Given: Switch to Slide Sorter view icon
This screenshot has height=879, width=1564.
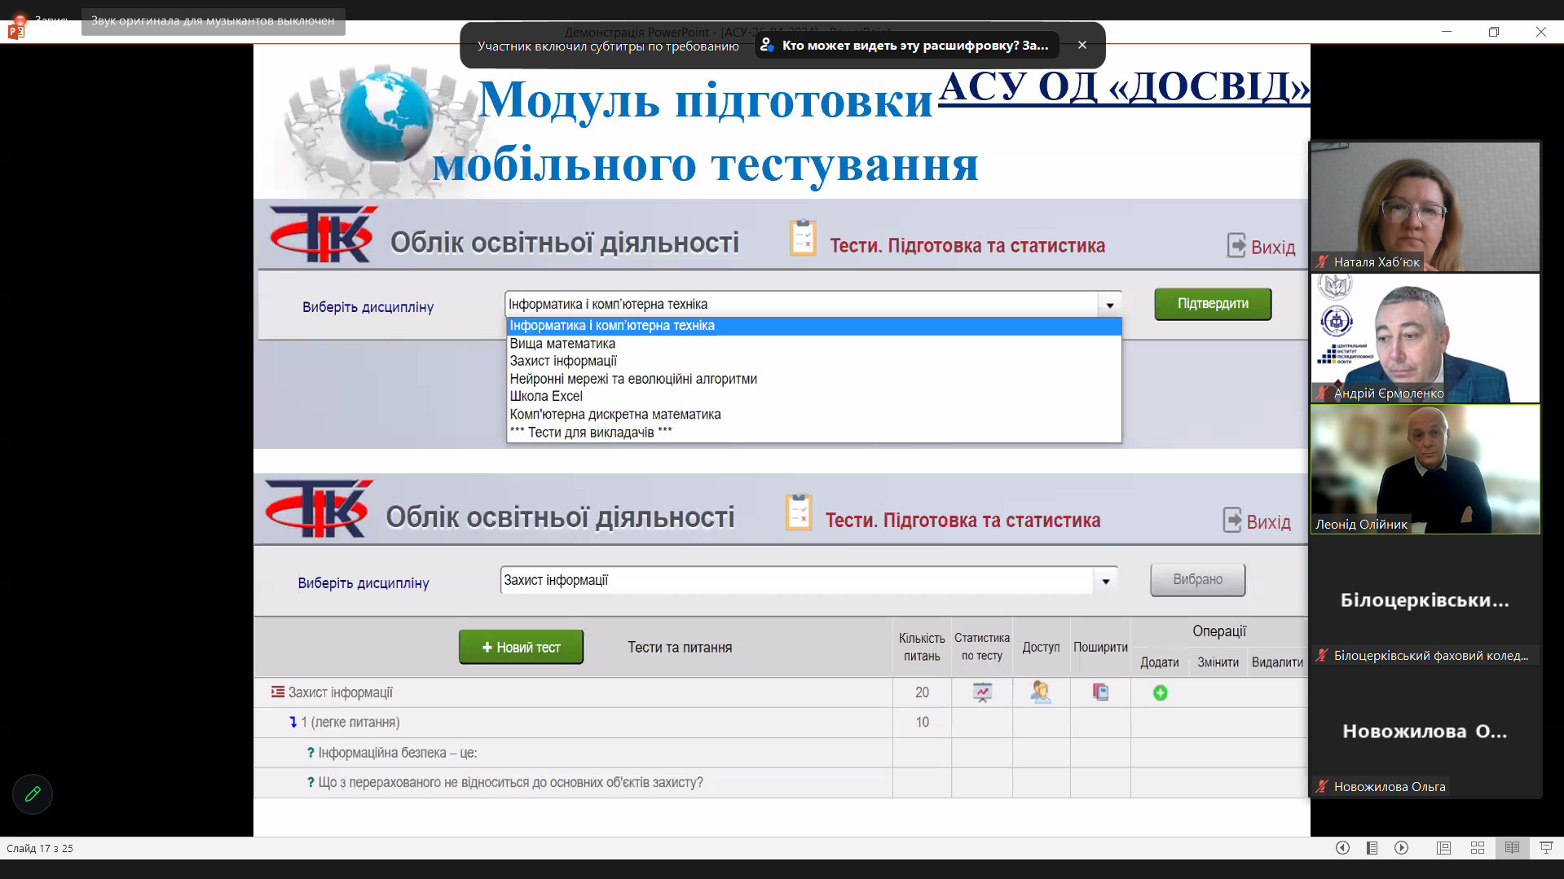Looking at the screenshot, I should pos(1478,848).
